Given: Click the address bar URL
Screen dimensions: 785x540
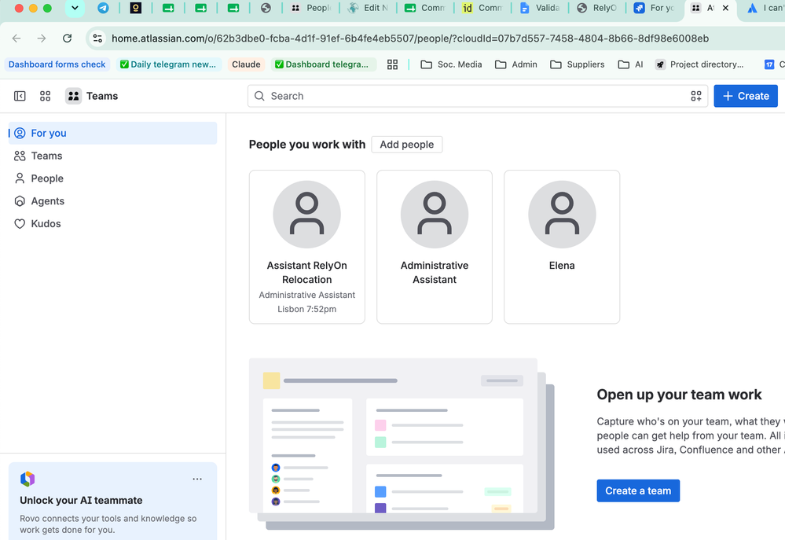Looking at the screenshot, I should point(410,39).
